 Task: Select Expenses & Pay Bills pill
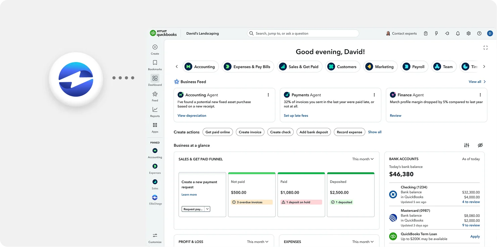(248, 67)
